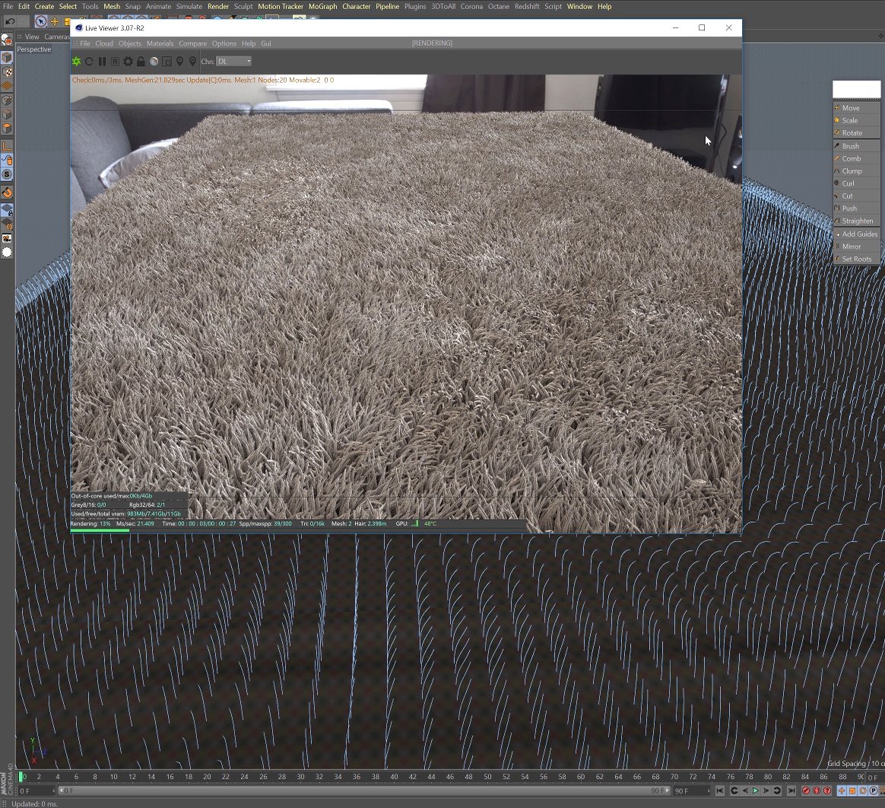Open the Live Viewer Cloud menu
Viewport: 885px width, 808px height.
coord(104,43)
